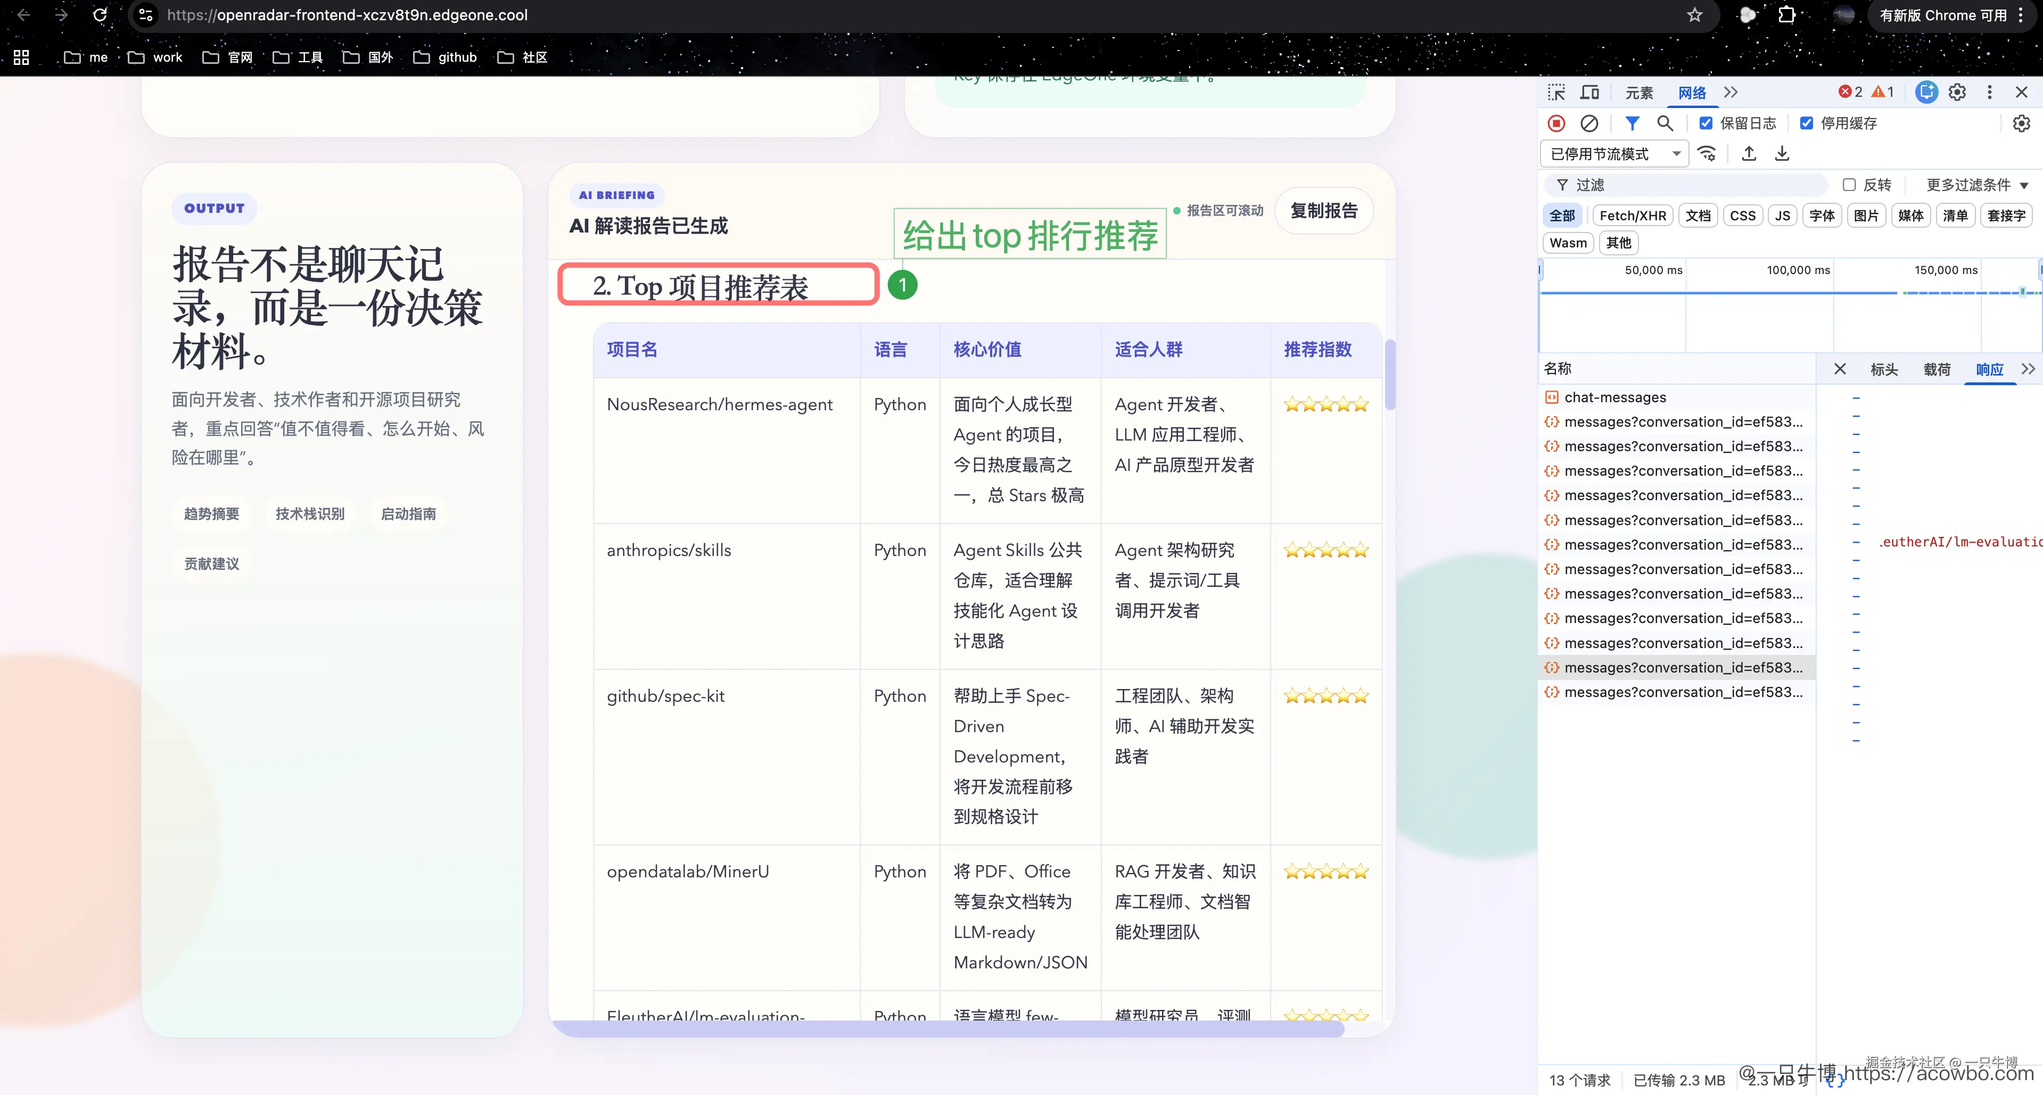
Task: Click 启动指南 tag
Action: pos(408,514)
